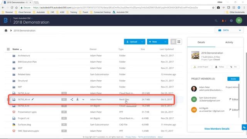Screen dimensions: 247x139
Task: Open the BIM Execution Plan folder
Action: [27, 62]
